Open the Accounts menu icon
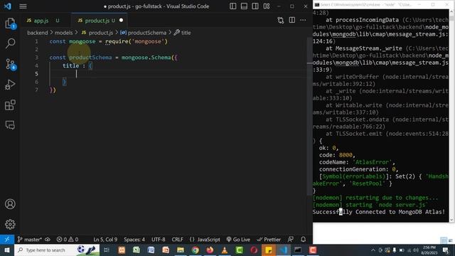 10,204
